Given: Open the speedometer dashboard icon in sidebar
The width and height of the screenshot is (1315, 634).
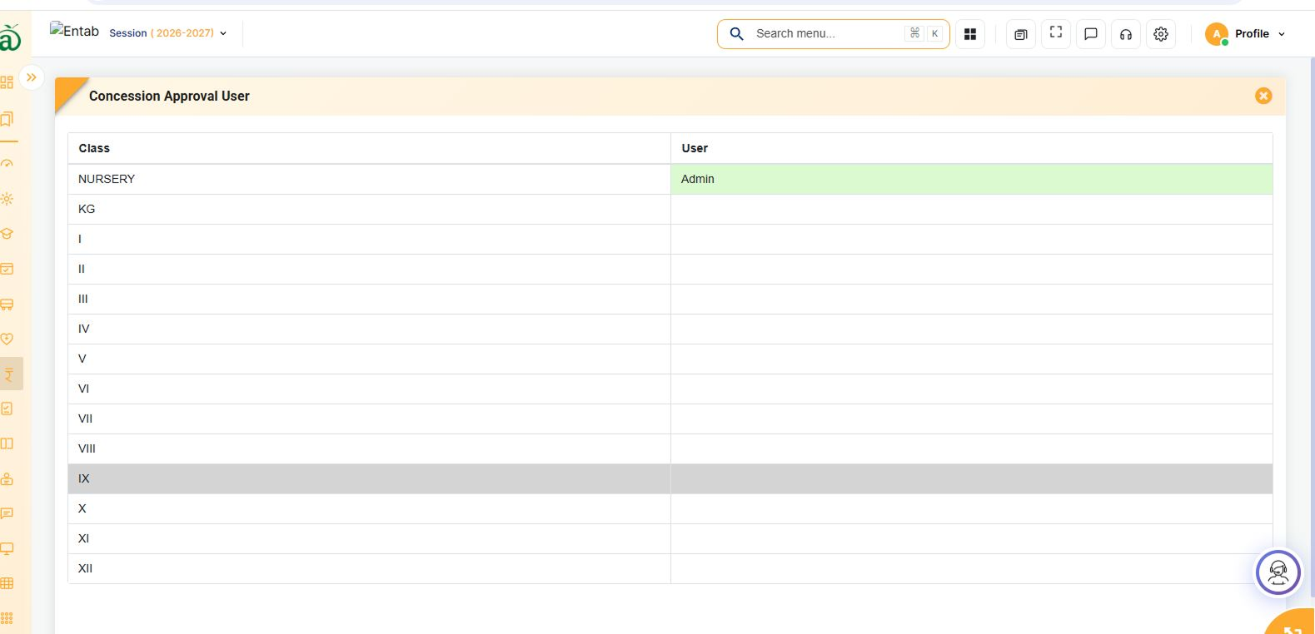Looking at the screenshot, I should [x=7, y=164].
